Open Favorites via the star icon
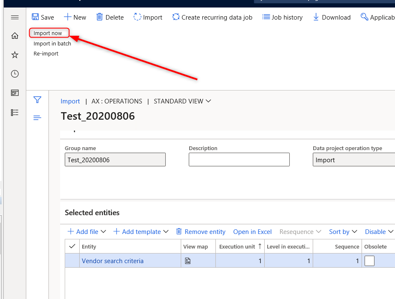The width and height of the screenshot is (395, 299). (15, 55)
